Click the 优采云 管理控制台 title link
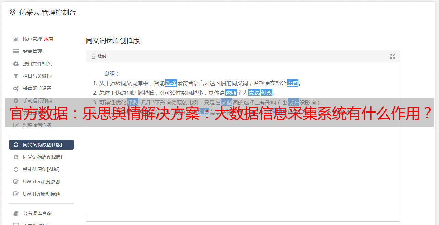Image resolution: width=439 pixels, height=225 pixels. [x=47, y=12]
